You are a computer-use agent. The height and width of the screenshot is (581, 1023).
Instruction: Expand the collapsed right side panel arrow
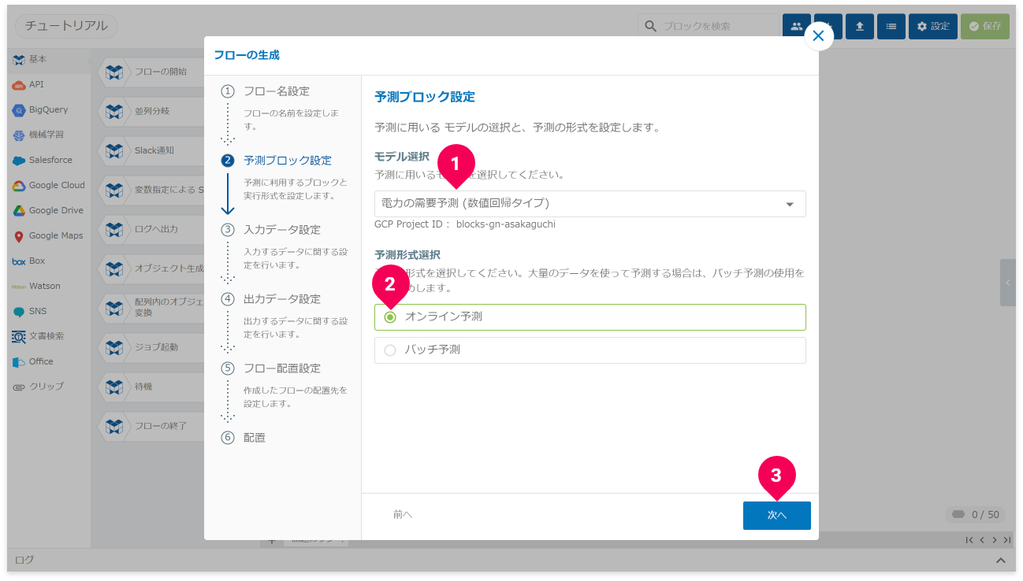tap(1007, 283)
